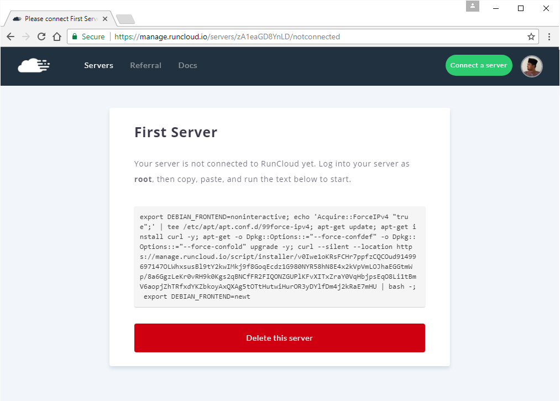Open Chrome's three-dot menu
The height and width of the screenshot is (401, 560).
(549, 37)
